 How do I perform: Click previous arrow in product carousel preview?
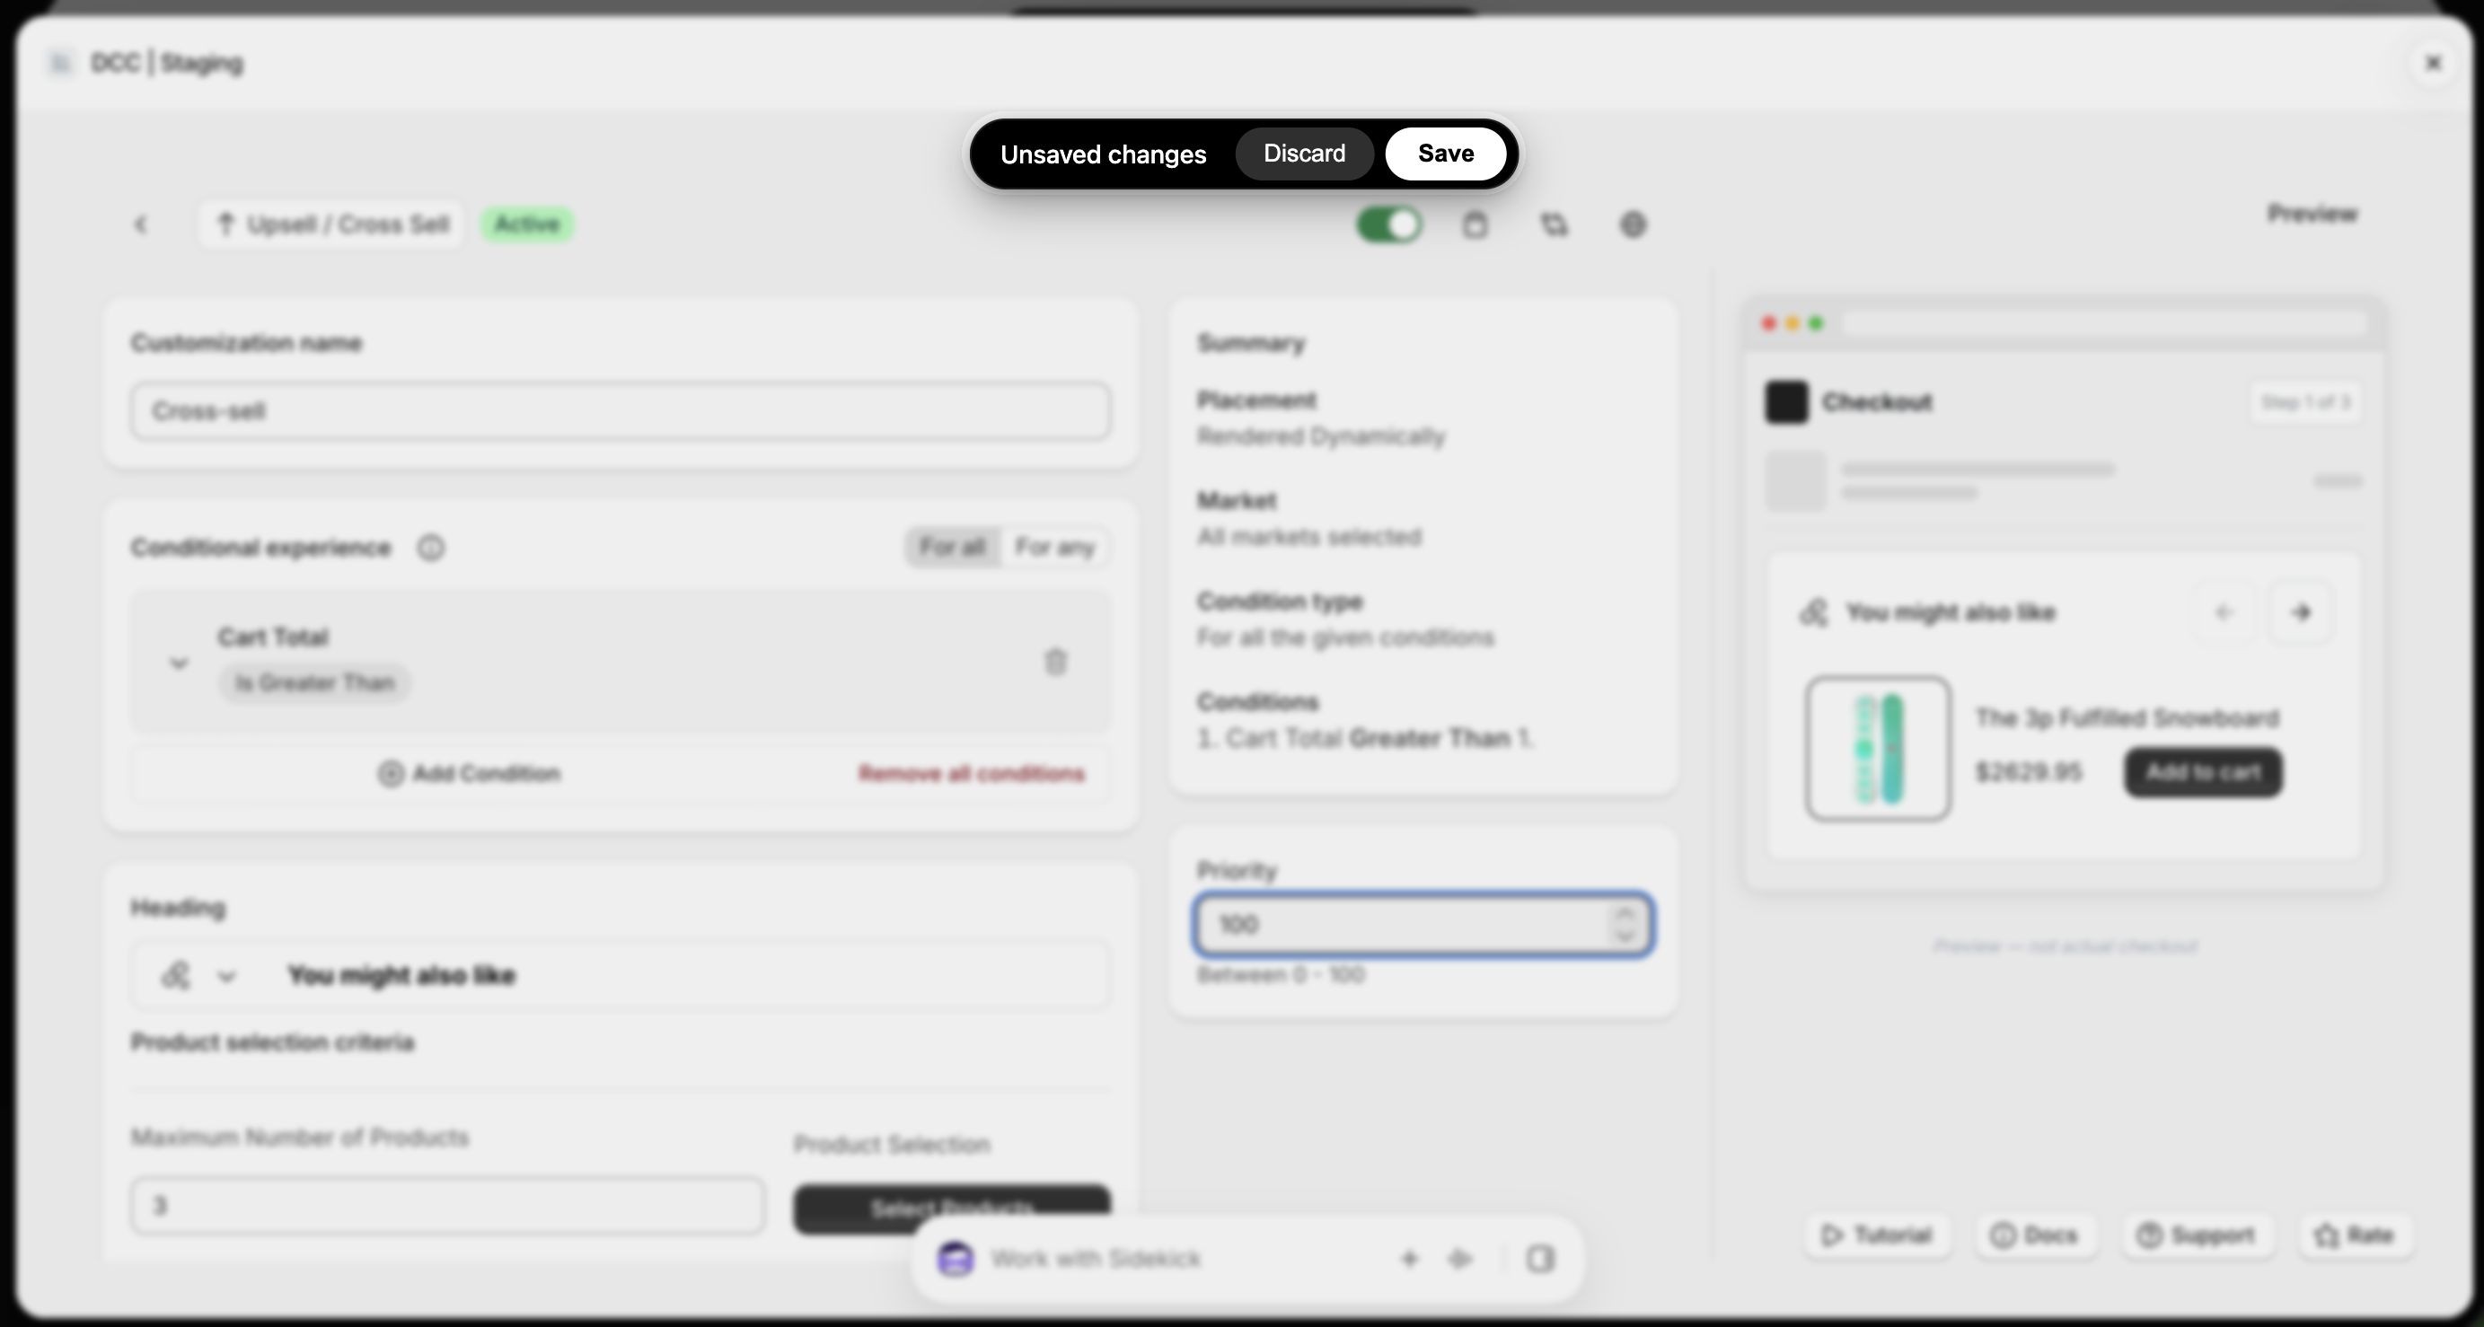[2224, 612]
